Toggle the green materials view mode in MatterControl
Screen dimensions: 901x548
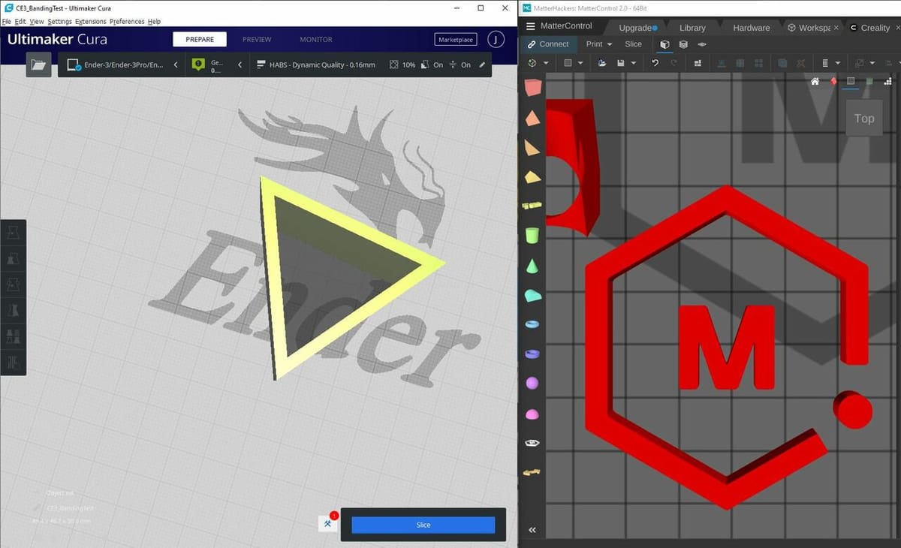[869, 81]
